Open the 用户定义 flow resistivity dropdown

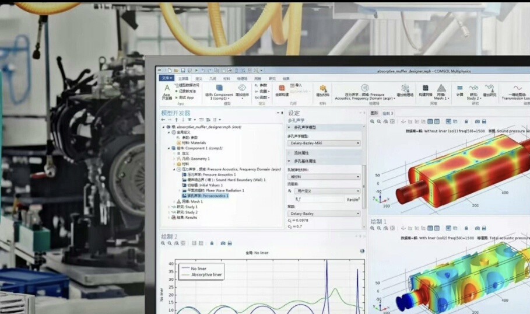coord(328,191)
